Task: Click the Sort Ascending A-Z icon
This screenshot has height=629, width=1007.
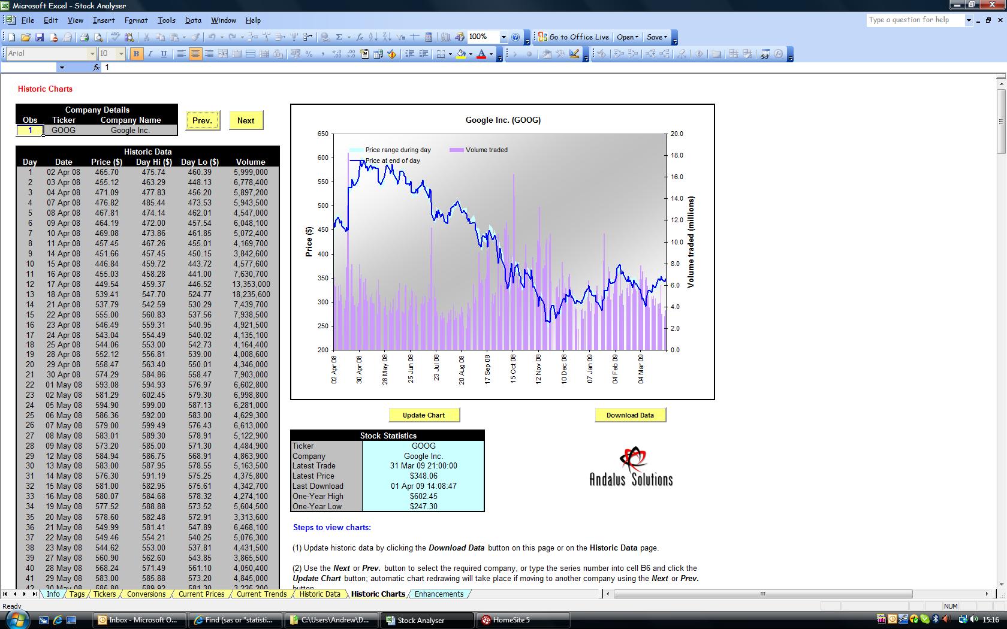Action: point(373,37)
